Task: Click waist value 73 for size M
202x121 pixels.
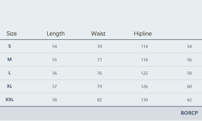Action: pos(99,60)
